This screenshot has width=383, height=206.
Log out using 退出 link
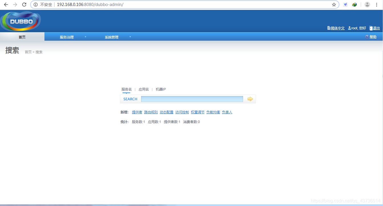coord(376,28)
